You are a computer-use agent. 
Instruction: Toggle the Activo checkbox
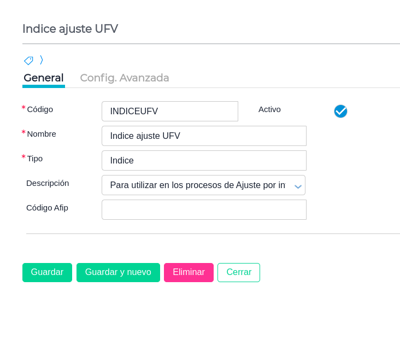340,112
